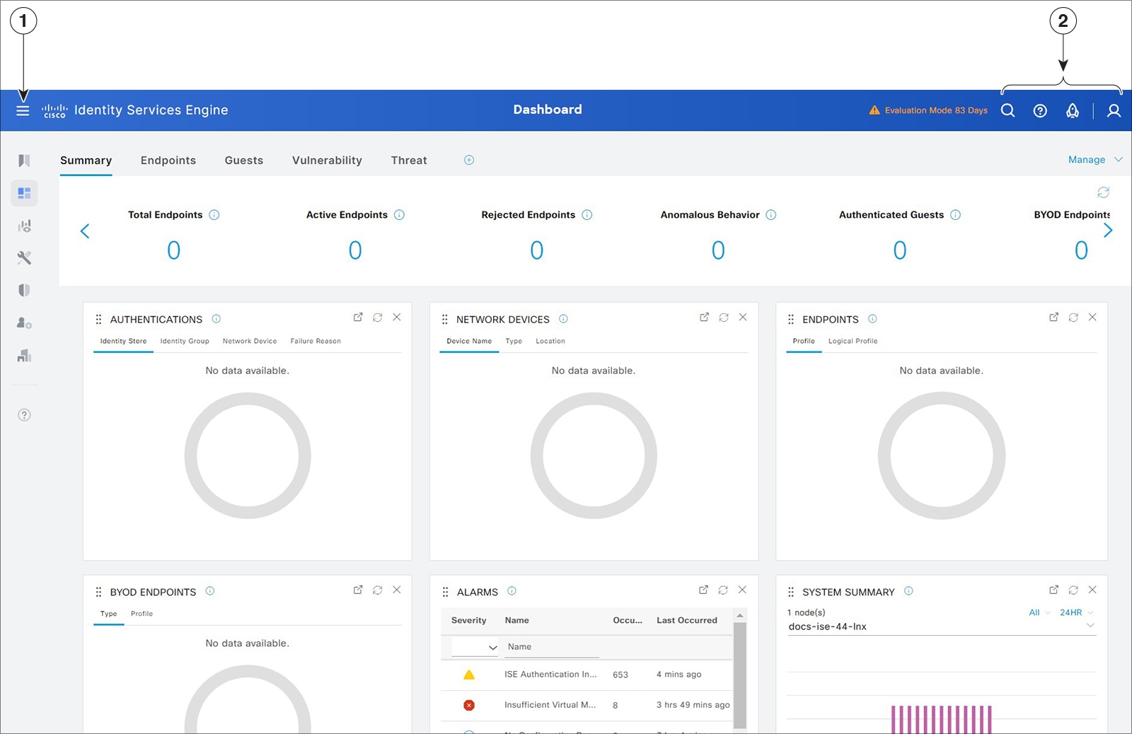Pop out the Authentications dashlet
The width and height of the screenshot is (1132, 734).
(x=358, y=318)
